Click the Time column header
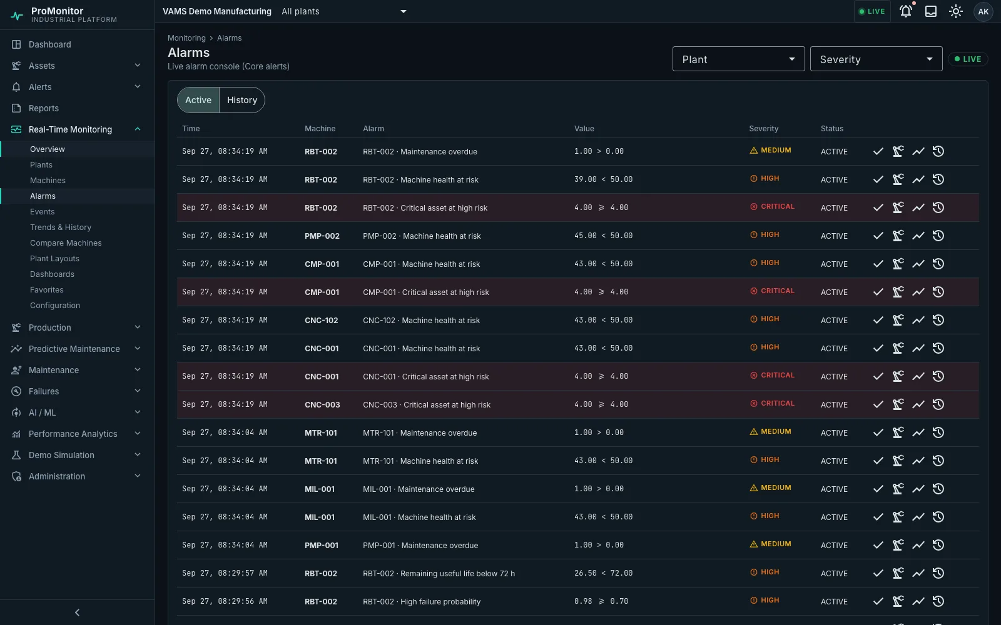This screenshot has width=1001, height=625. 191,128
